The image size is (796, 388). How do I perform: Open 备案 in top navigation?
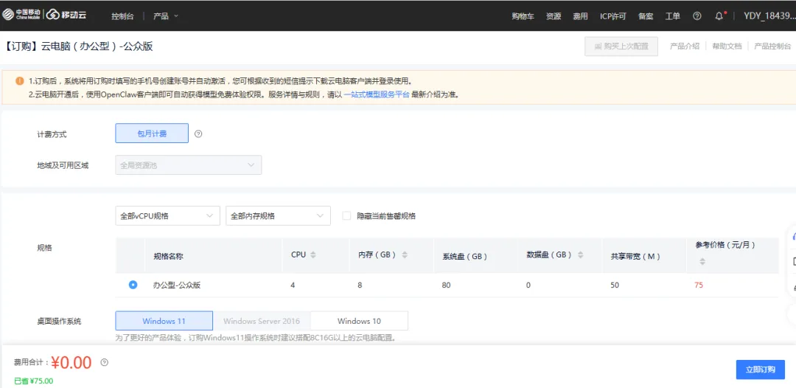(646, 15)
